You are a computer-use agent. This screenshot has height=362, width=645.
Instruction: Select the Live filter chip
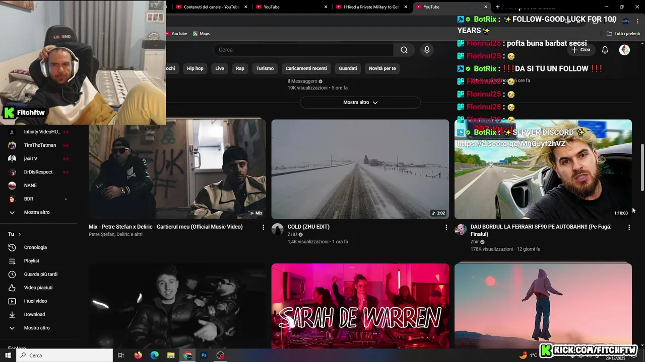pyautogui.click(x=220, y=68)
